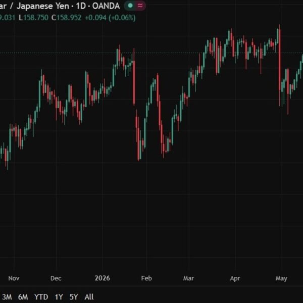Click the Nov label on time axis
303x303 pixels.
click(x=14, y=278)
